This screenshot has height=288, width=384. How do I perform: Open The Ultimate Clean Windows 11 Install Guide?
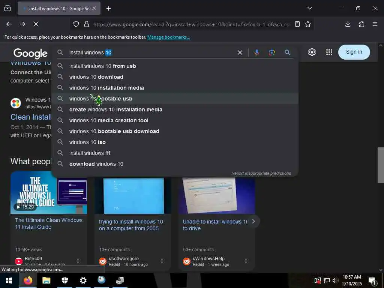pyautogui.click(x=49, y=223)
